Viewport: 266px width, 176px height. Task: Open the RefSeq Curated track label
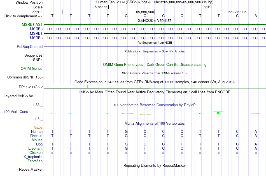pos(30,47)
